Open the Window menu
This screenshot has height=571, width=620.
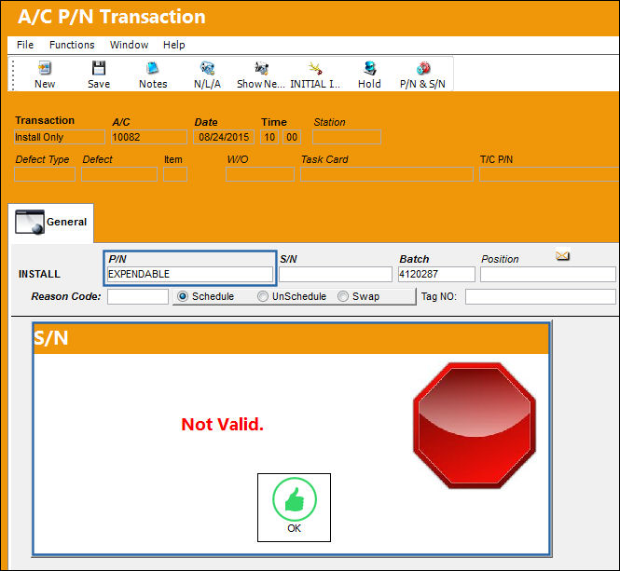(x=129, y=45)
